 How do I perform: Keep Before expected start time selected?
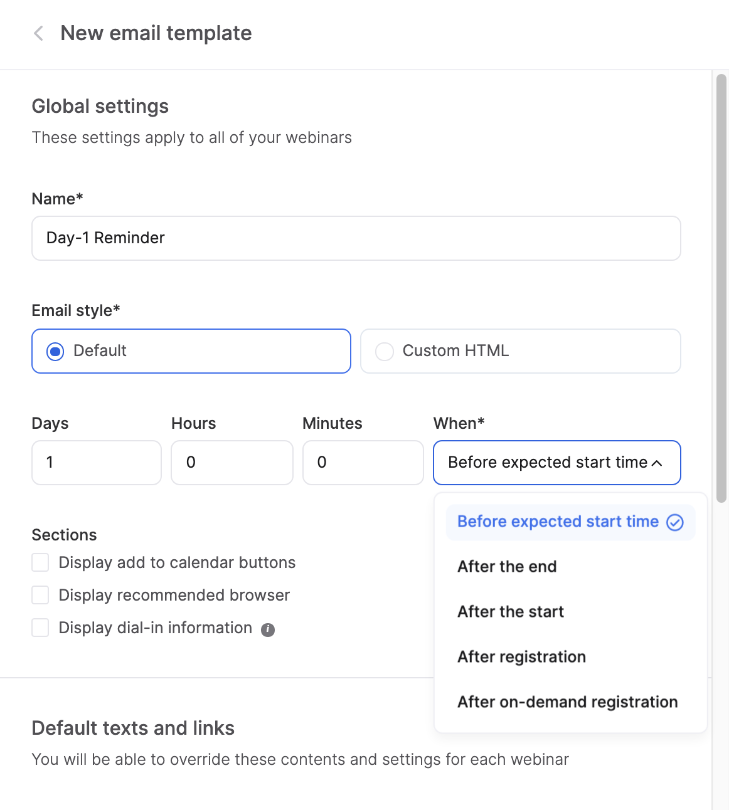(558, 522)
